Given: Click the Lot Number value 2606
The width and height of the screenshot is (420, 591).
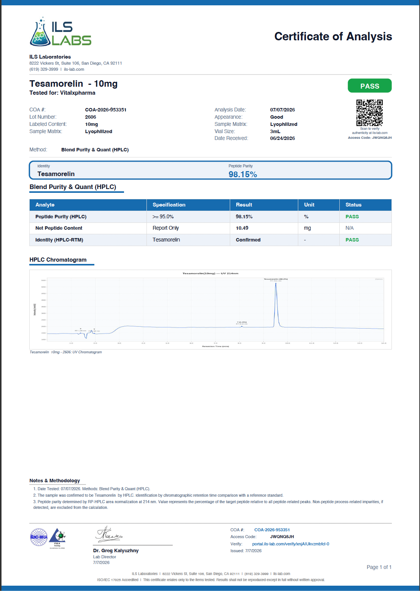Looking at the screenshot, I should pos(91,117).
